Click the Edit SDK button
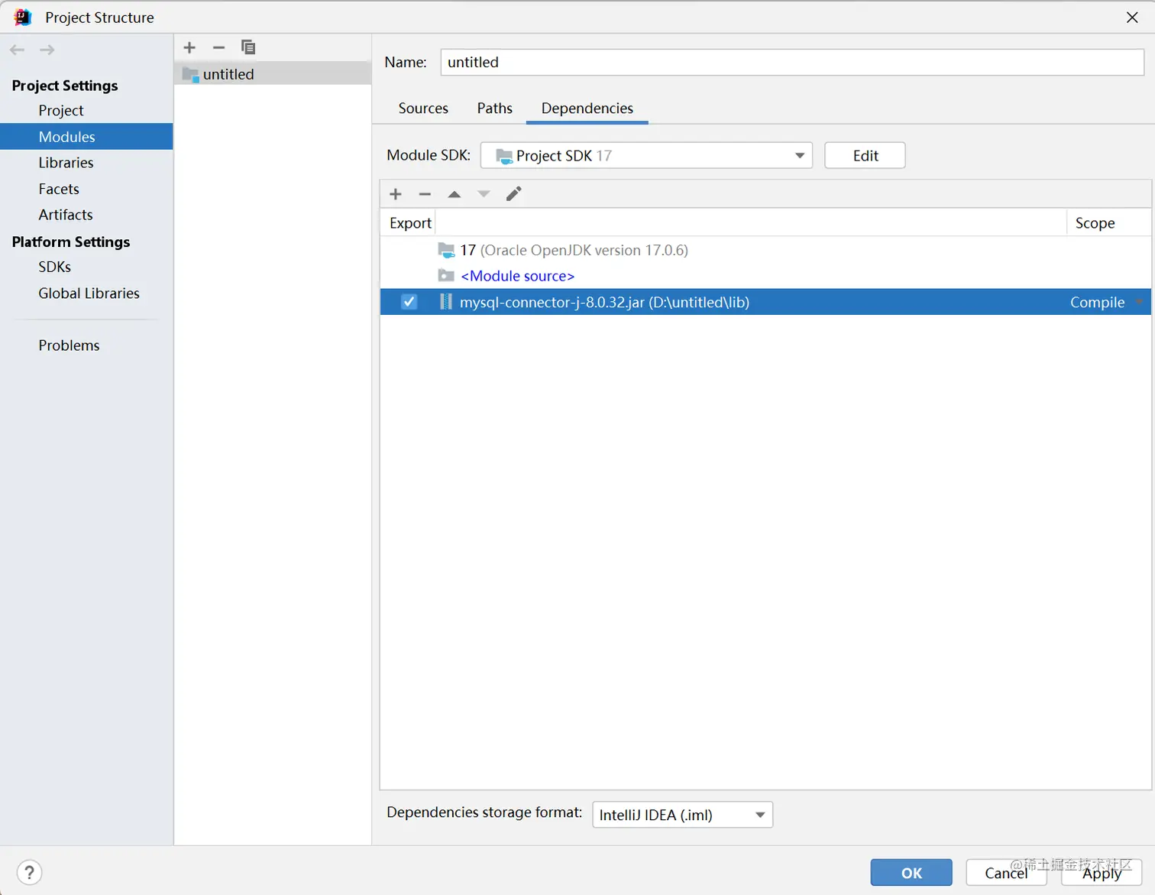The width and height of the screenshot is (1155, 895). click(x=865, y=155)
